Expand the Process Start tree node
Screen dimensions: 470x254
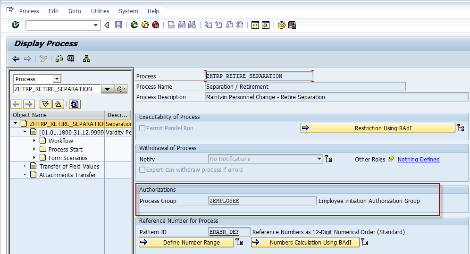pos(34,149)
